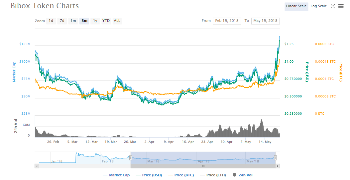Hide the Market Cap series
350x180 pixels.
pyautogui.click(x=116, y=175)
